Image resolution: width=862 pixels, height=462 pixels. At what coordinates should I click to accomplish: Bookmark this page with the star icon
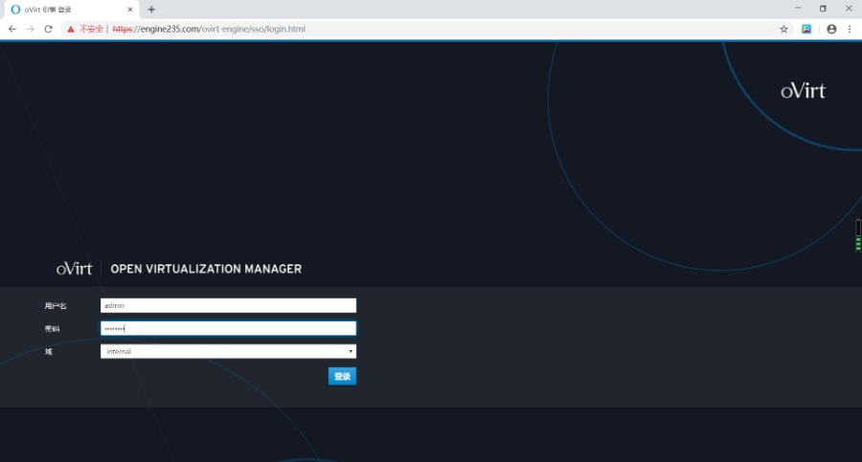coord(783,29)
